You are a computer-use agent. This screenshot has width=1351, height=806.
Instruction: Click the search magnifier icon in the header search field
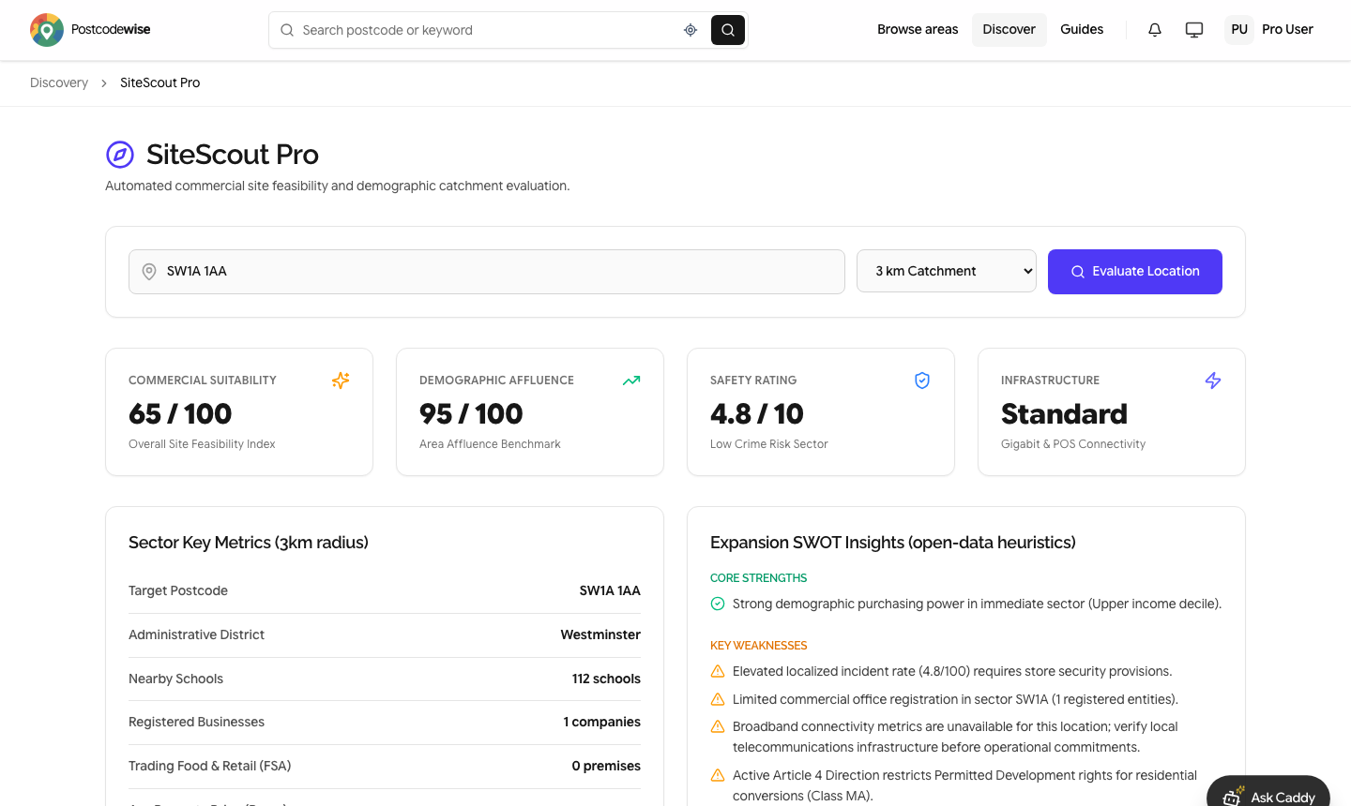[x=287, y=30]
